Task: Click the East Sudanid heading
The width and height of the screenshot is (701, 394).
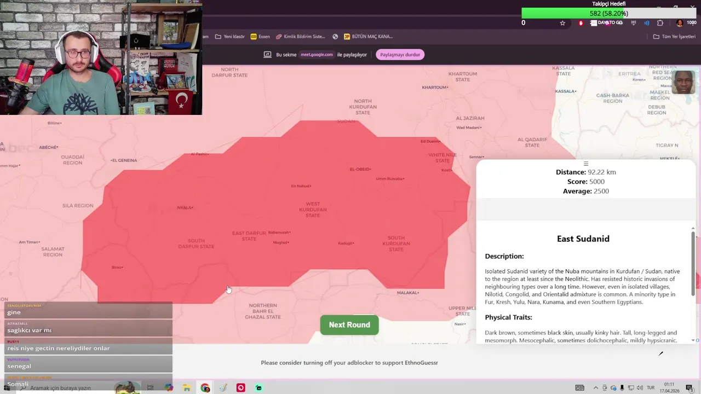Action: pyautogui.click(x=583, y=239)
